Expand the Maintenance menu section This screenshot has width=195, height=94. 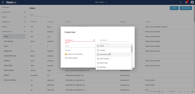pos(14,22)
